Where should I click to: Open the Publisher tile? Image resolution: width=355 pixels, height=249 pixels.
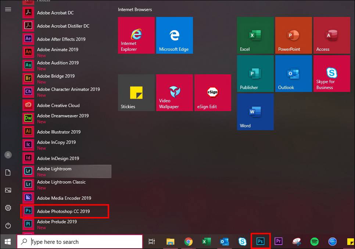click(x=255, y=74)
